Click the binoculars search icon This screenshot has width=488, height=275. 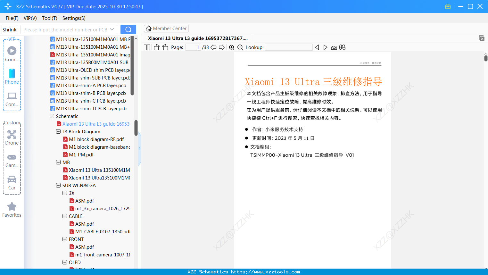[342, 47]
